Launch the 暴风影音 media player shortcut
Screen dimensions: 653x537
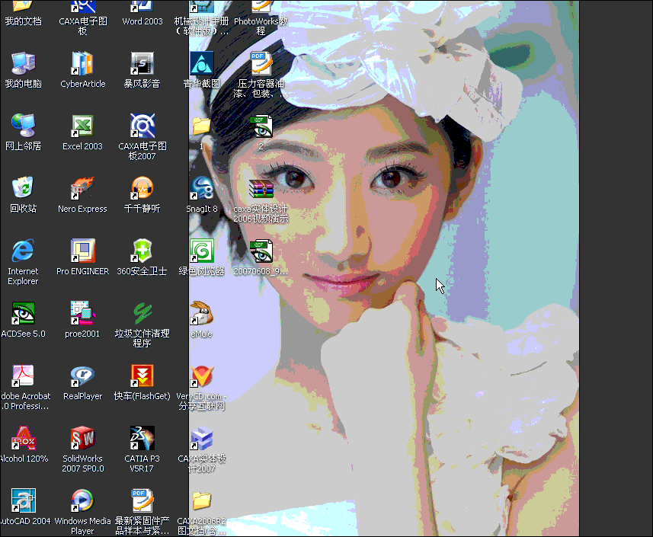(x=142, y=64)
